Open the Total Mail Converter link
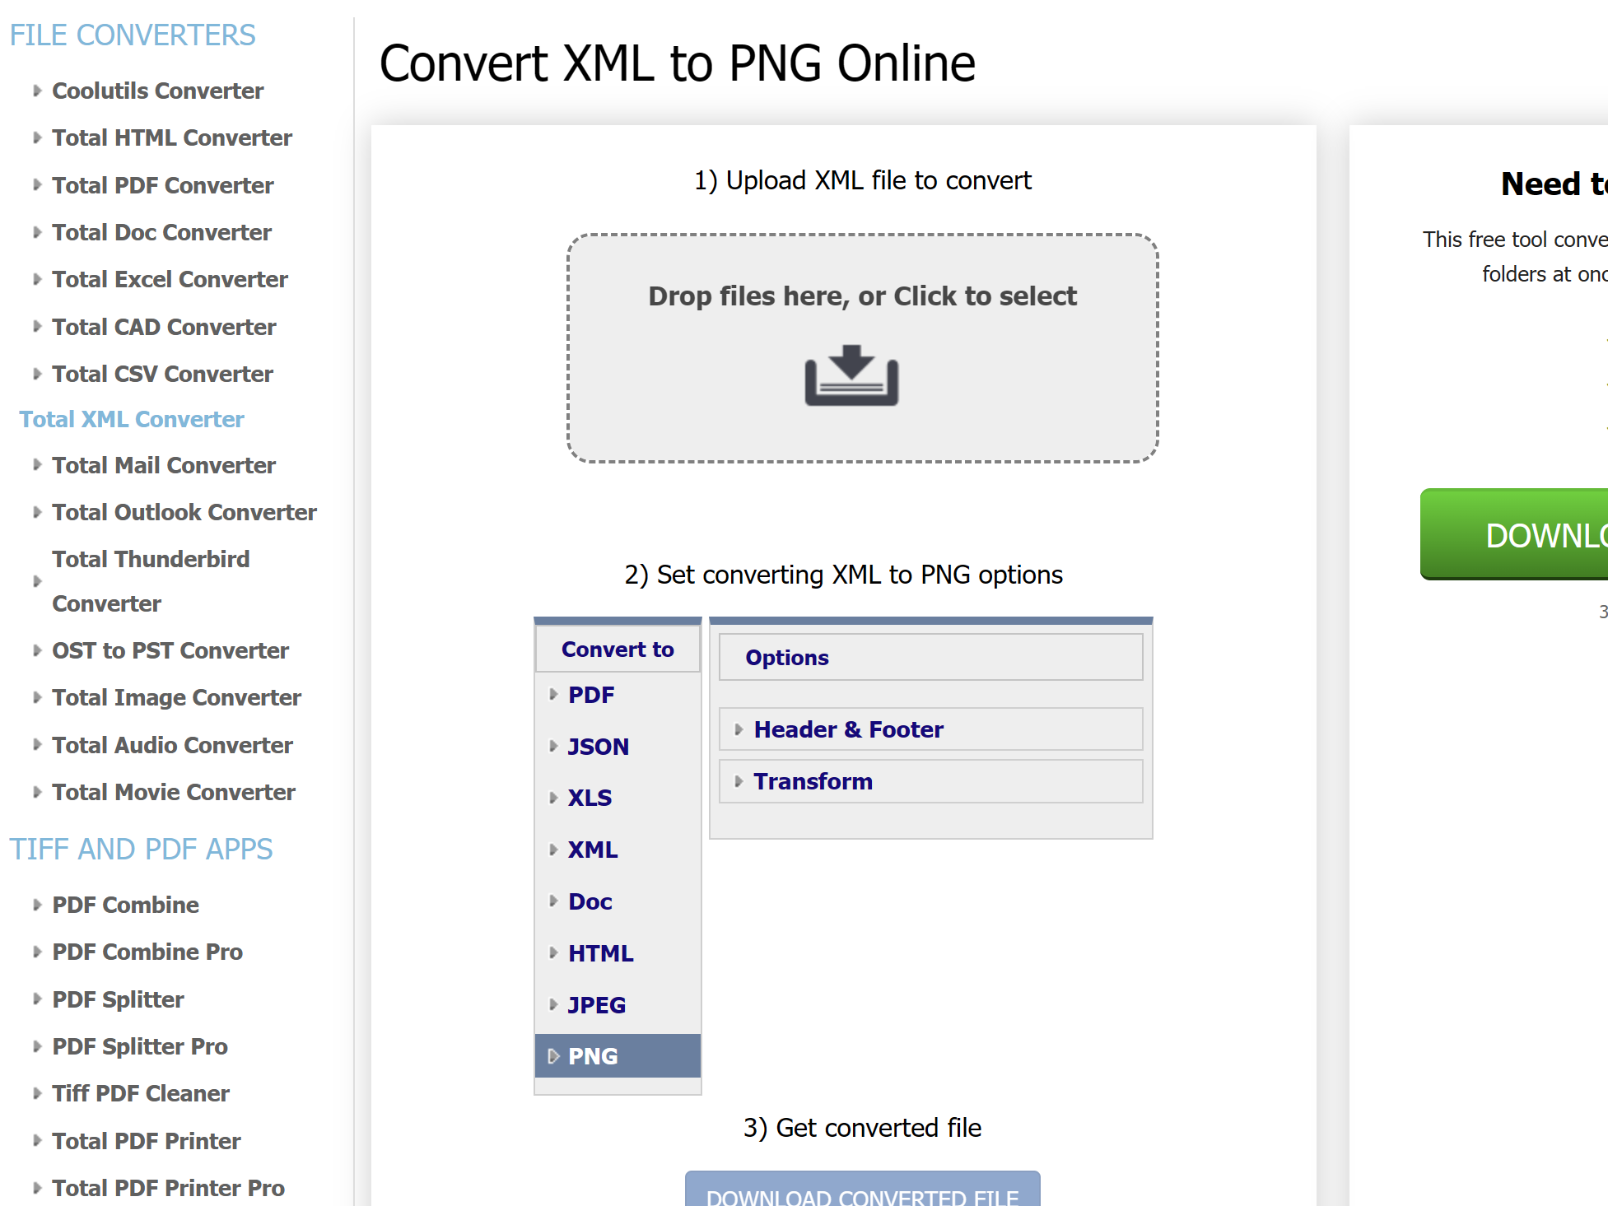 164,465
